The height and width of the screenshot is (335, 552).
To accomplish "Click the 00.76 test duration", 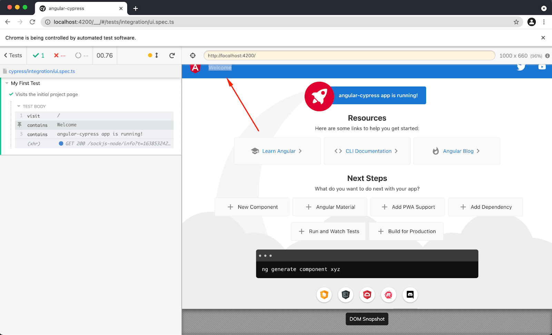I will point(105,55).
